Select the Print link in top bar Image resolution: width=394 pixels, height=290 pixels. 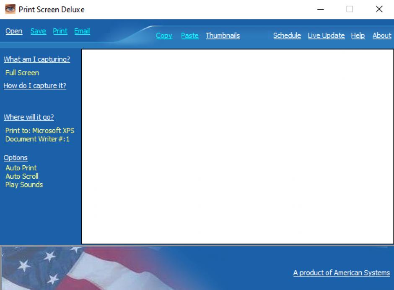point(60,31)
